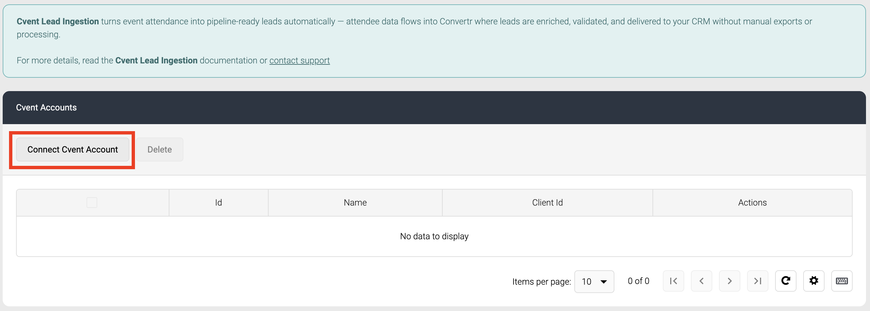Go to the next page
Image resolution: width=870 pixels, height=311 pixels.
[729, 281]
